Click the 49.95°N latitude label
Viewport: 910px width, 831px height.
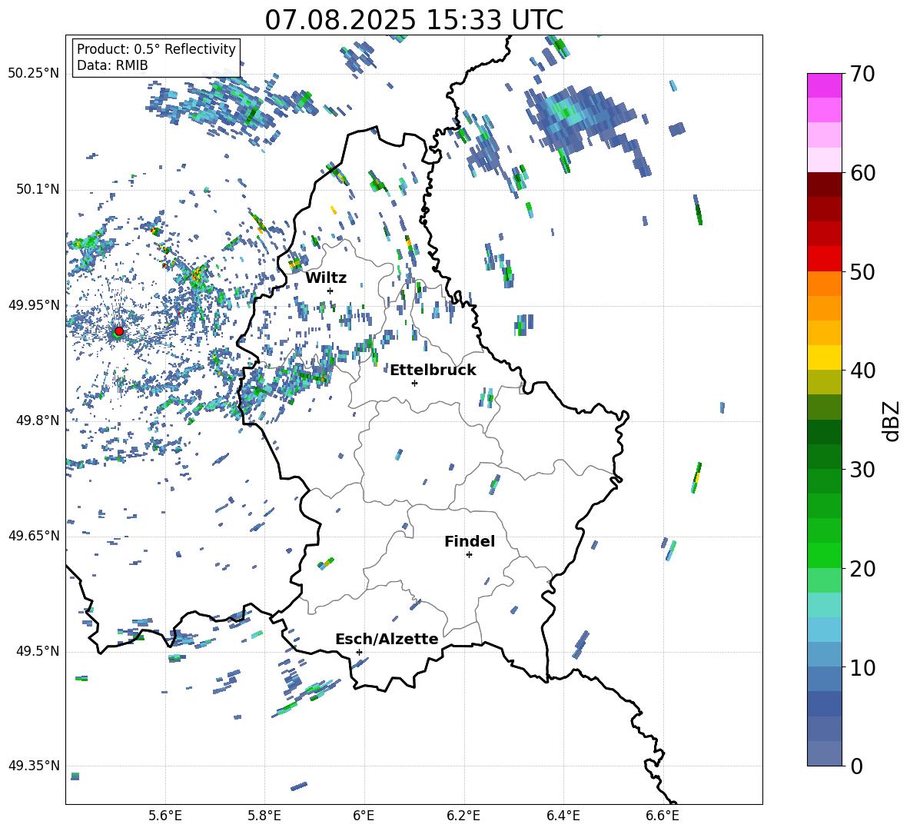[34, 305]
